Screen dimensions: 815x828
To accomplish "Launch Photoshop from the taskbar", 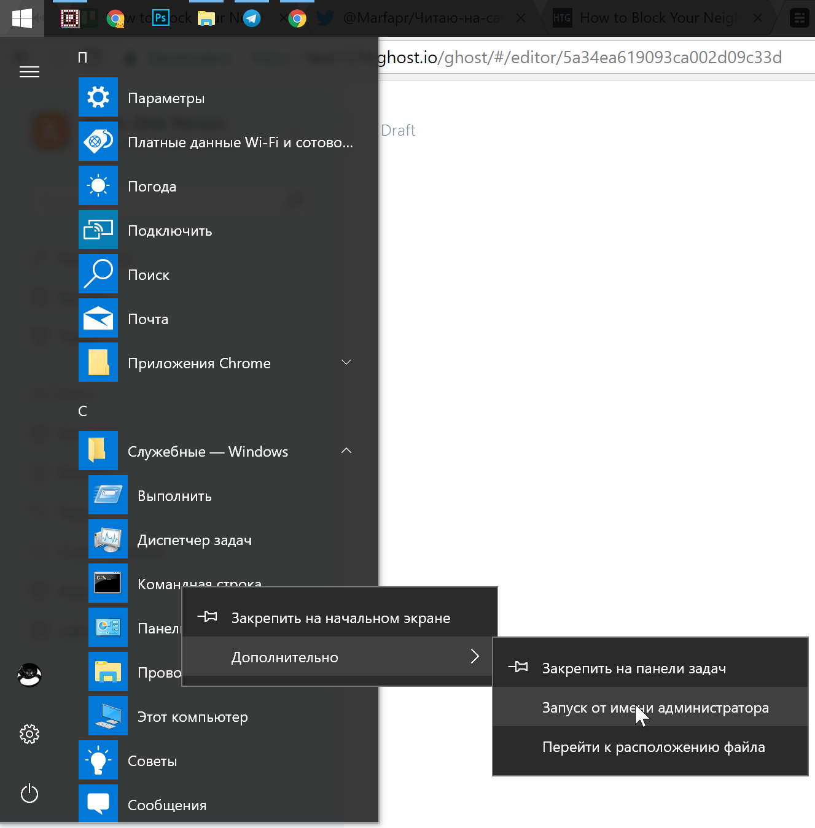I will 160,18.
